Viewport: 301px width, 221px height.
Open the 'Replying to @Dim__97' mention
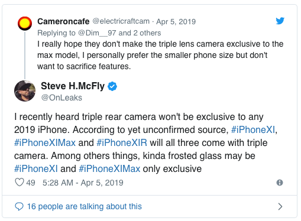97,33
